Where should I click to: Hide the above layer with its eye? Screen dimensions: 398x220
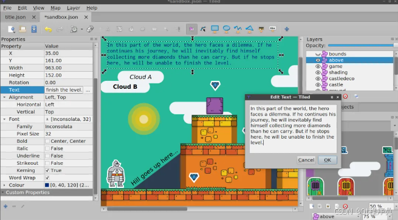click(318, 60)
